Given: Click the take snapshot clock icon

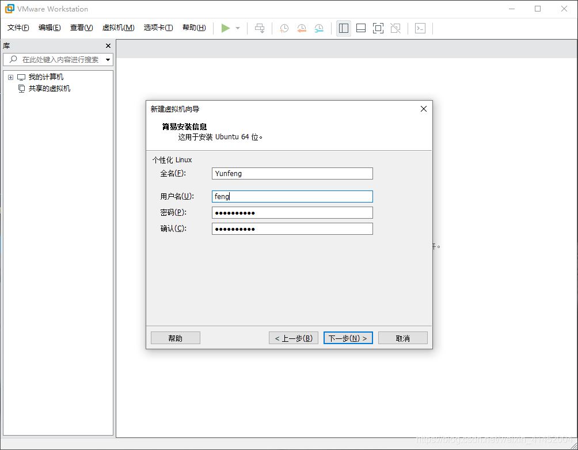Looking at the screenshot, I should point(284,28).
